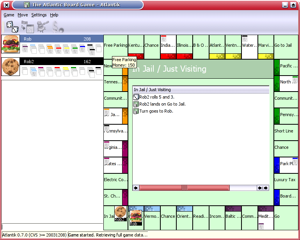Select the North Carolina Avenue estate
This screenshot has width=300, height=240.
[286, 83]
